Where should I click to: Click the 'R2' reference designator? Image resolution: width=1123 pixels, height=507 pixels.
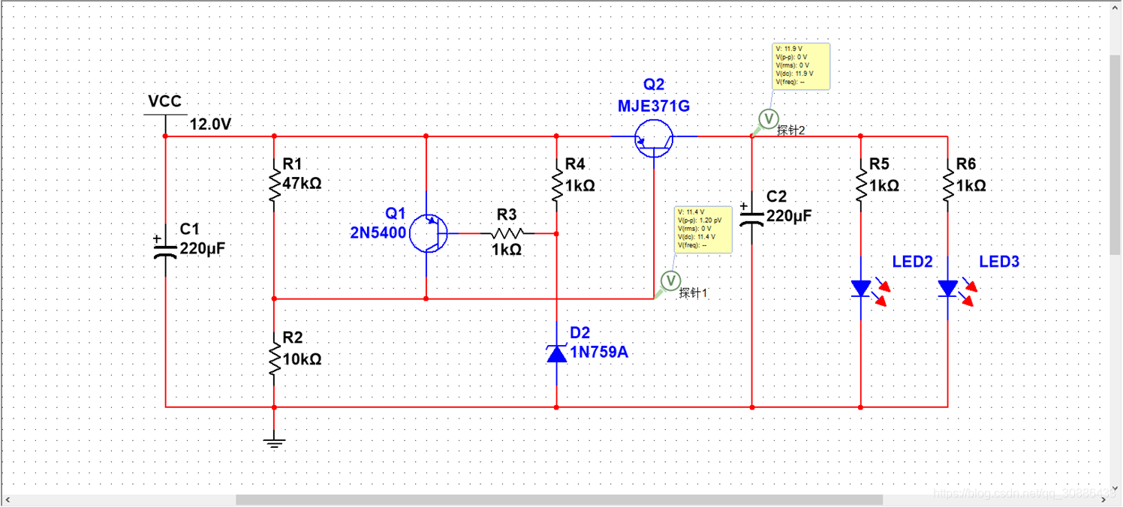tap(292, 339)
